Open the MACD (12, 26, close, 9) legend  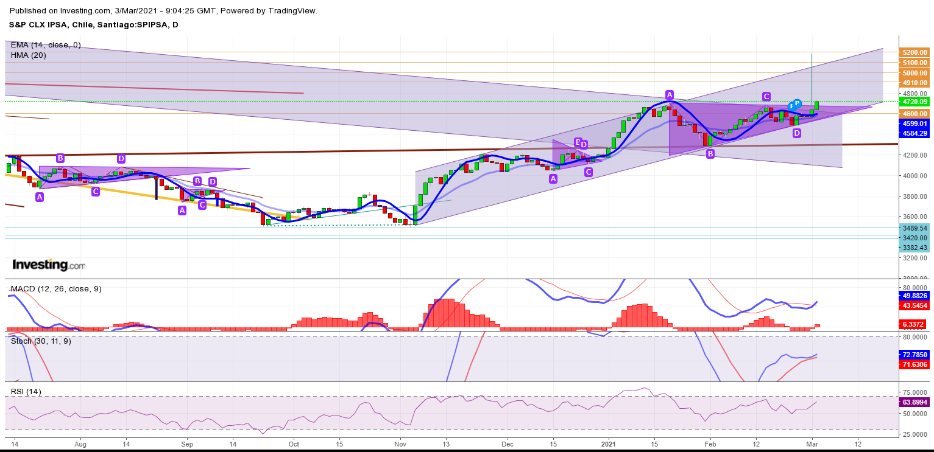pos(56,289)
